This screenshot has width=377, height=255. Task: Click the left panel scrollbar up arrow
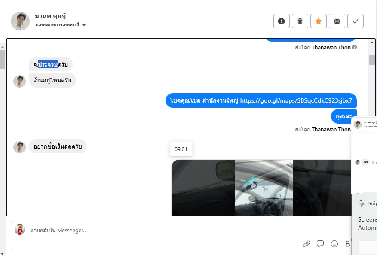click(x=2, y=47)
